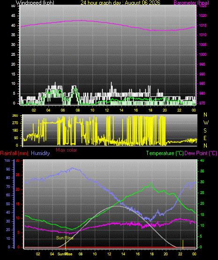218x260 pixels.
Task: Select the 975 barometer axis value
Action: (x=202, y=103)
